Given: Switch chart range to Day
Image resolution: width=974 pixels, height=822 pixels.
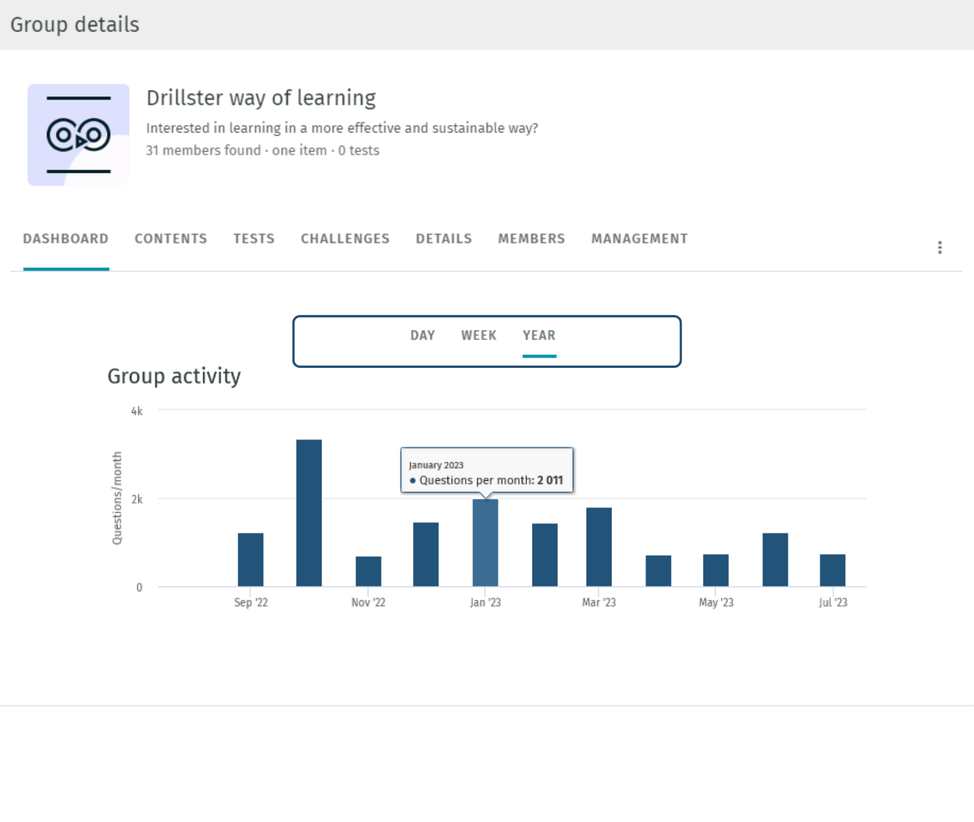Looking at the screenshot, I should pos(423,335).
